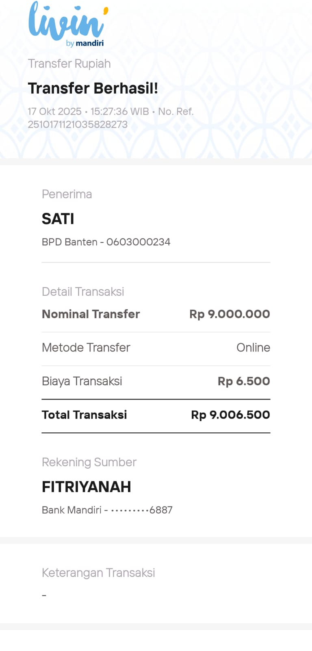The image size is (312, 651).
Task: Click the "Total Transaksi" label
Action: coord(84,415)
